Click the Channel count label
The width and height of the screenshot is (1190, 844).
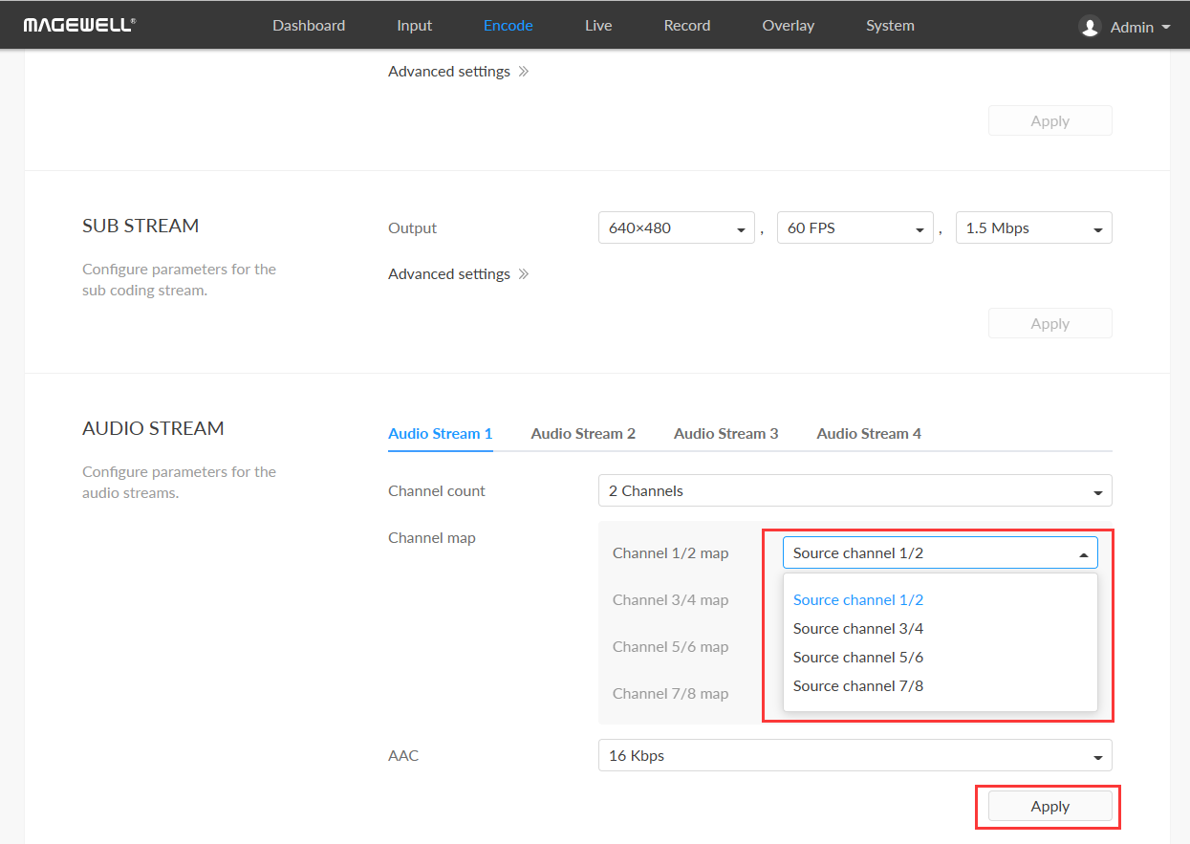tap(437, 491)
